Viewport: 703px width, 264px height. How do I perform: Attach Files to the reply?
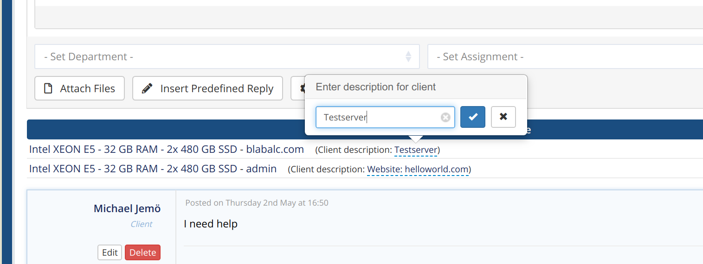tap(79, 88)
